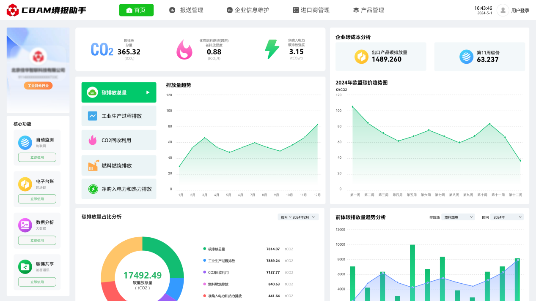
Task: Click the pink flame emission icon
Action: (x=184, y=49)
